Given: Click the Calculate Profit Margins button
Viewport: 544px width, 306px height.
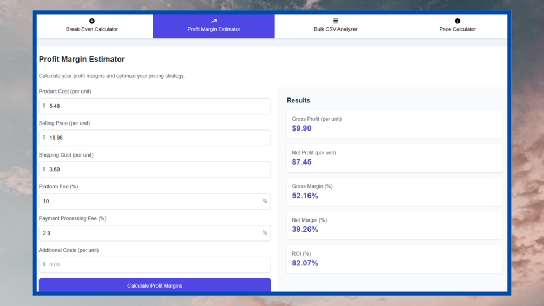Looking at the screenshot, I should (x=155, y=285).
